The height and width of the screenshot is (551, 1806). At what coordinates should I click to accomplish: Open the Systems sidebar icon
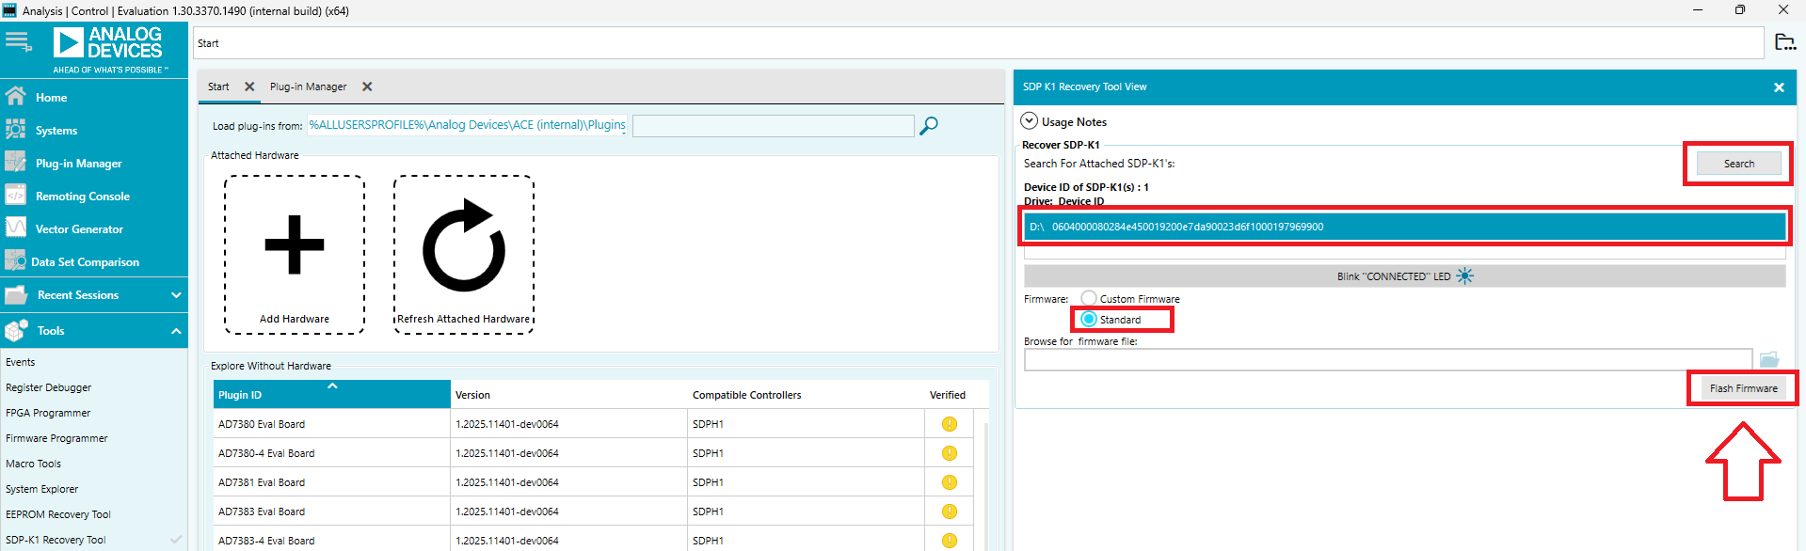coord(15,130)
